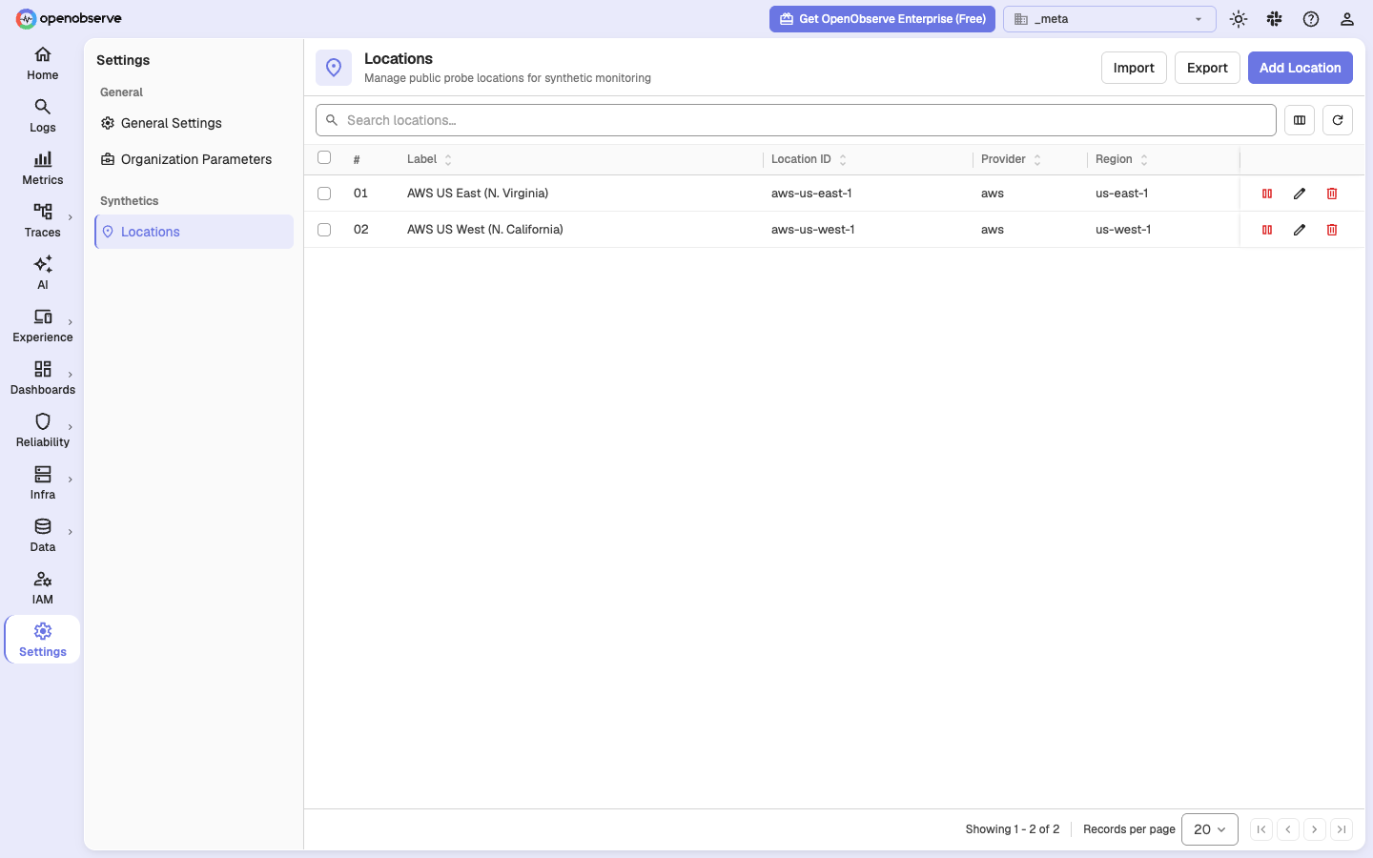Pause the AWS US East location
Image resolution: width=1373 pixels, height=858 pixels.
[x=1267, y=194]
